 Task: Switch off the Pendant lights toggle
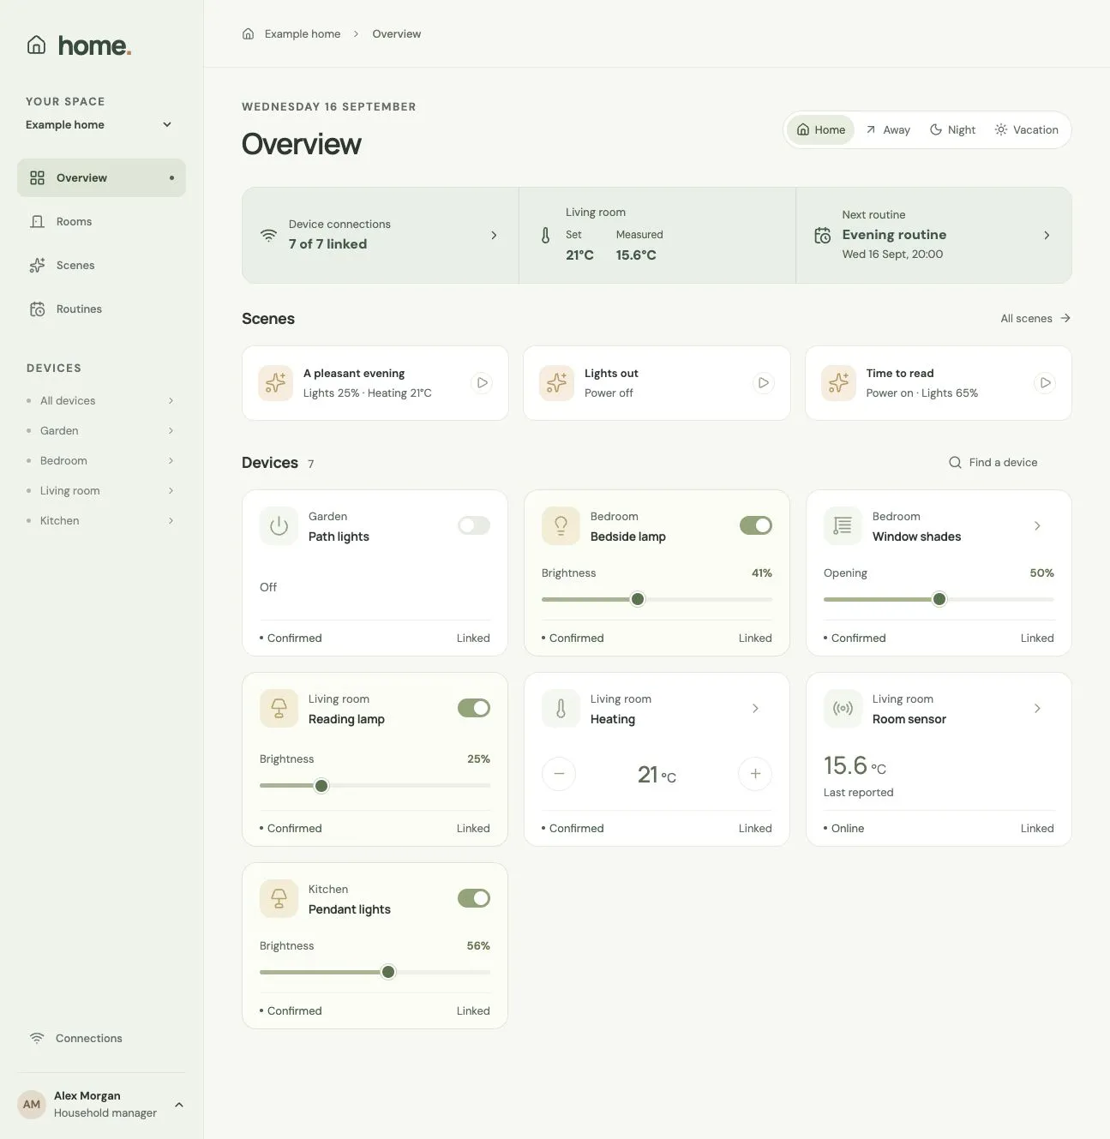[474, 898]
